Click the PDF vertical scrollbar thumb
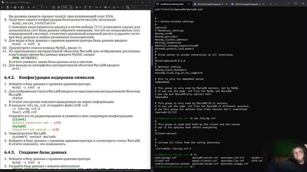The image size is (307, 172). (152, 55)
